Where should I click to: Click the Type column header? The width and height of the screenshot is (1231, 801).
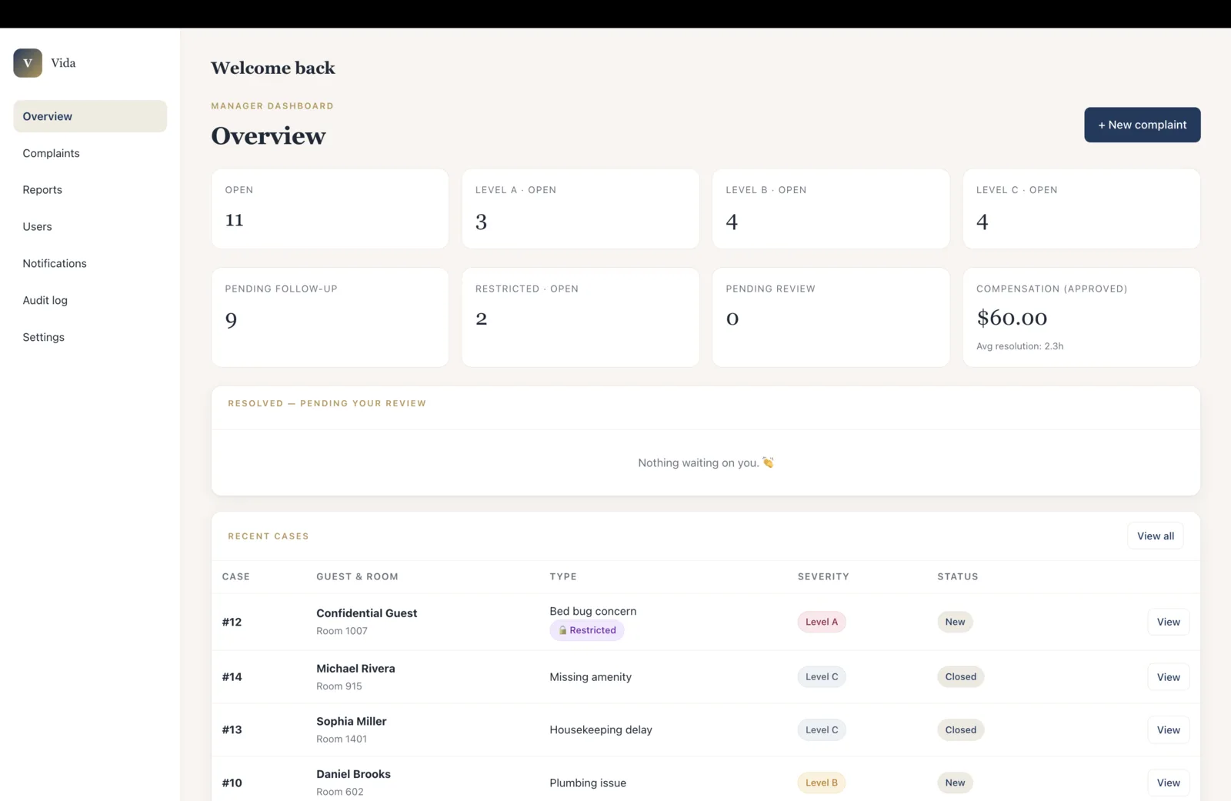click(x=563, y=576)
